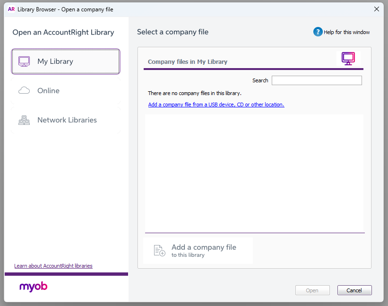Click the Open button
Screen dimensions: 388x306
click(x=312, y=290)
